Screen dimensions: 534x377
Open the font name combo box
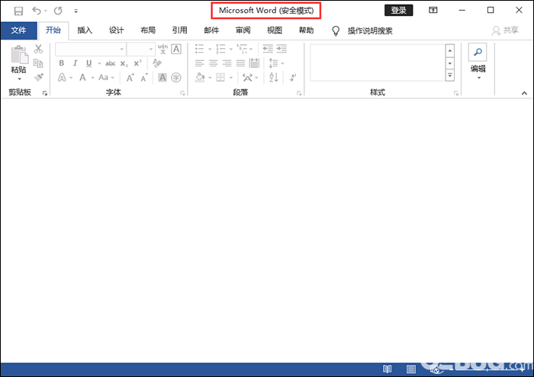[x=90, y=50]
